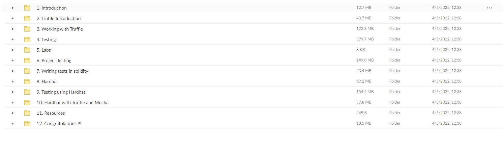Click the 449 B size of Resources

point(361,113)
